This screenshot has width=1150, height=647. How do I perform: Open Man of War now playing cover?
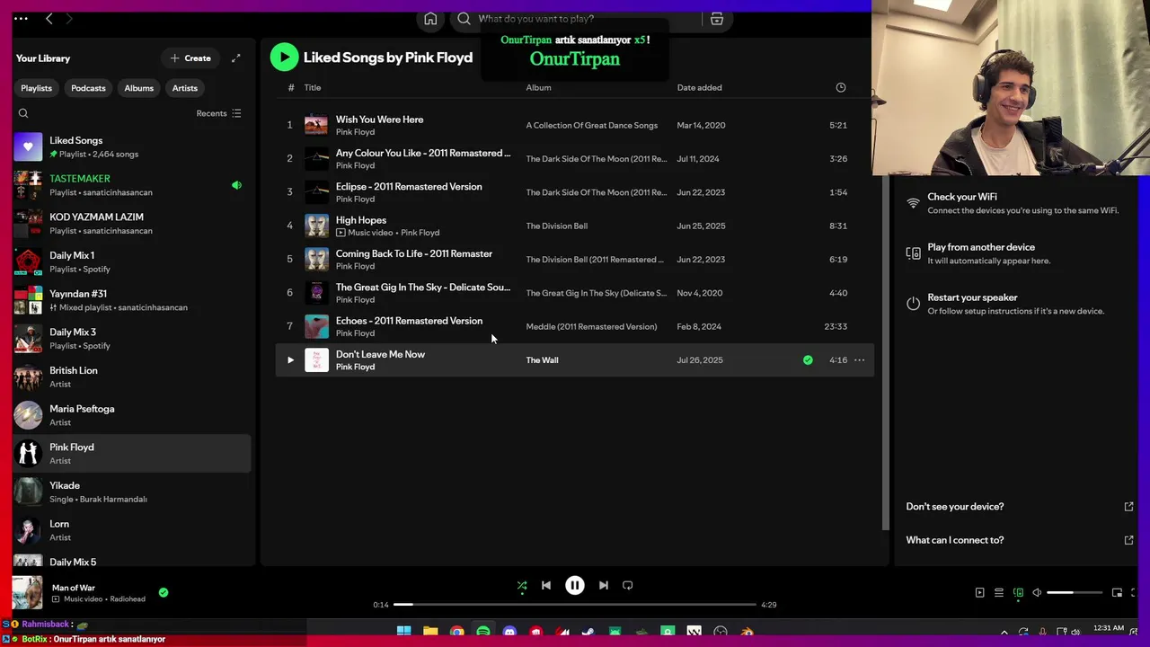[27, 593]
